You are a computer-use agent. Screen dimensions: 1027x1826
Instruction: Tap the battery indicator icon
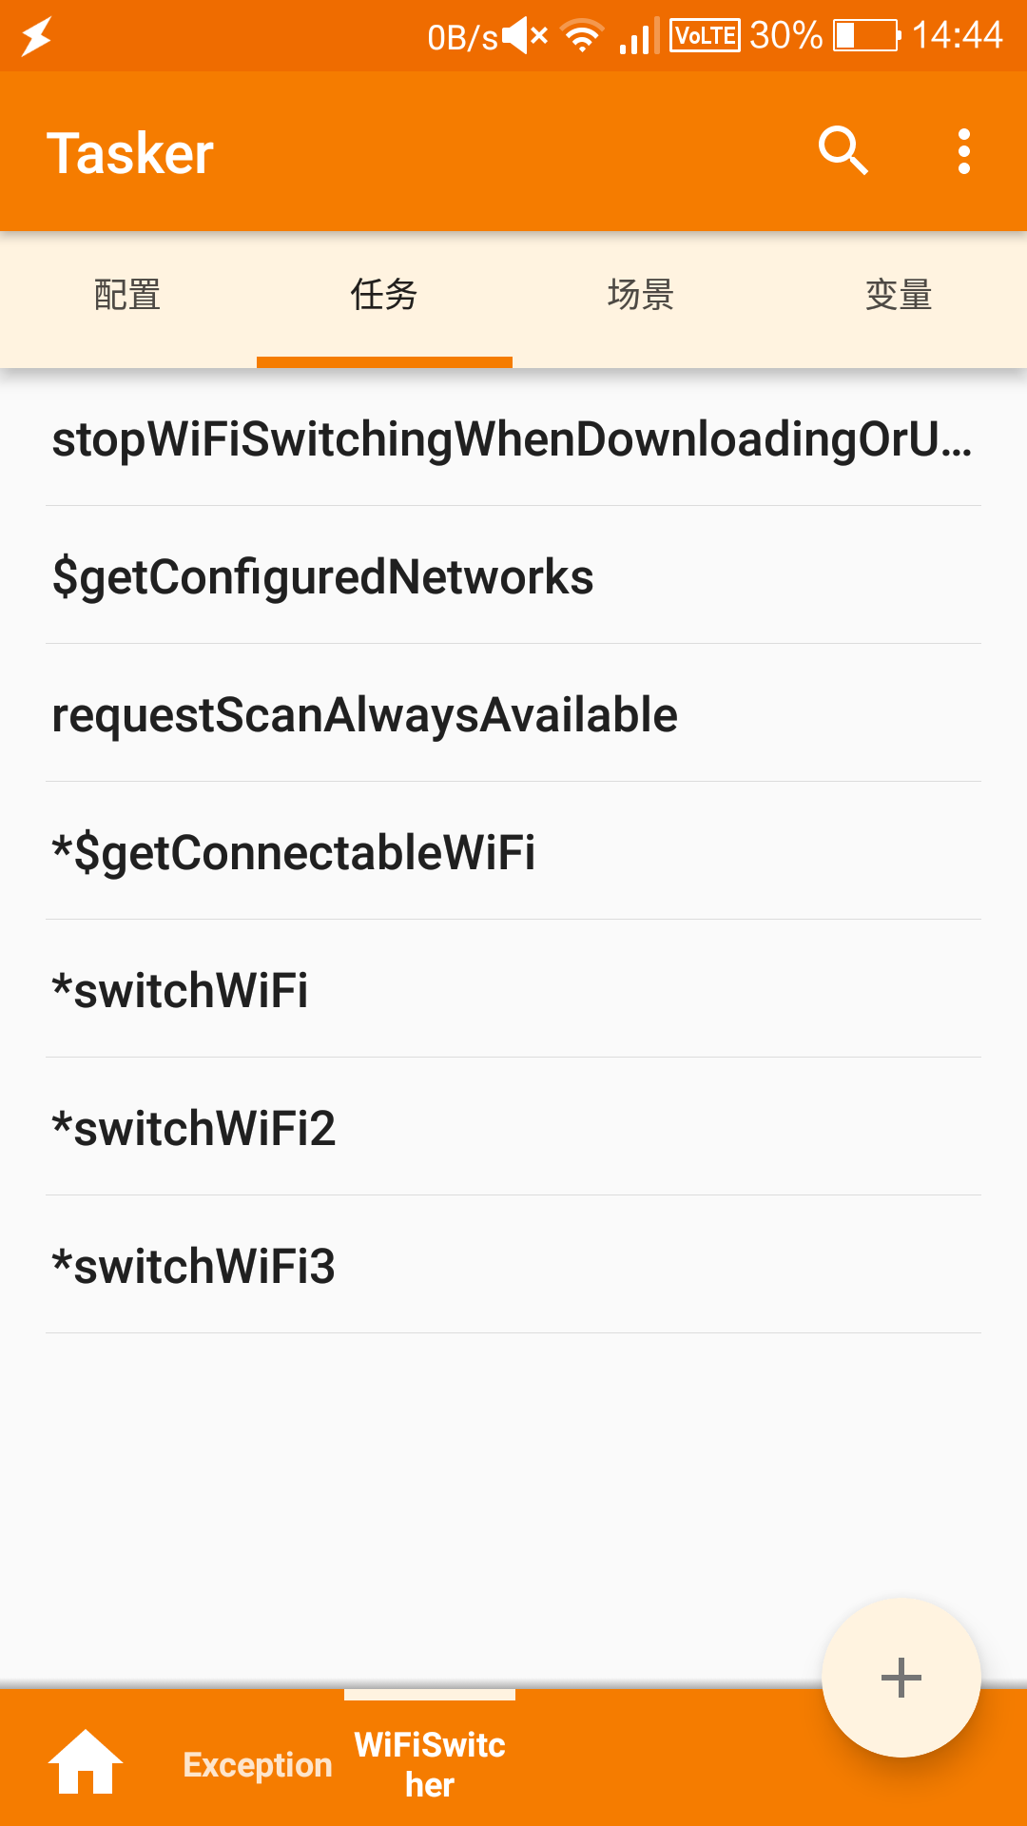pyautogui.click(x=865, y=36)
